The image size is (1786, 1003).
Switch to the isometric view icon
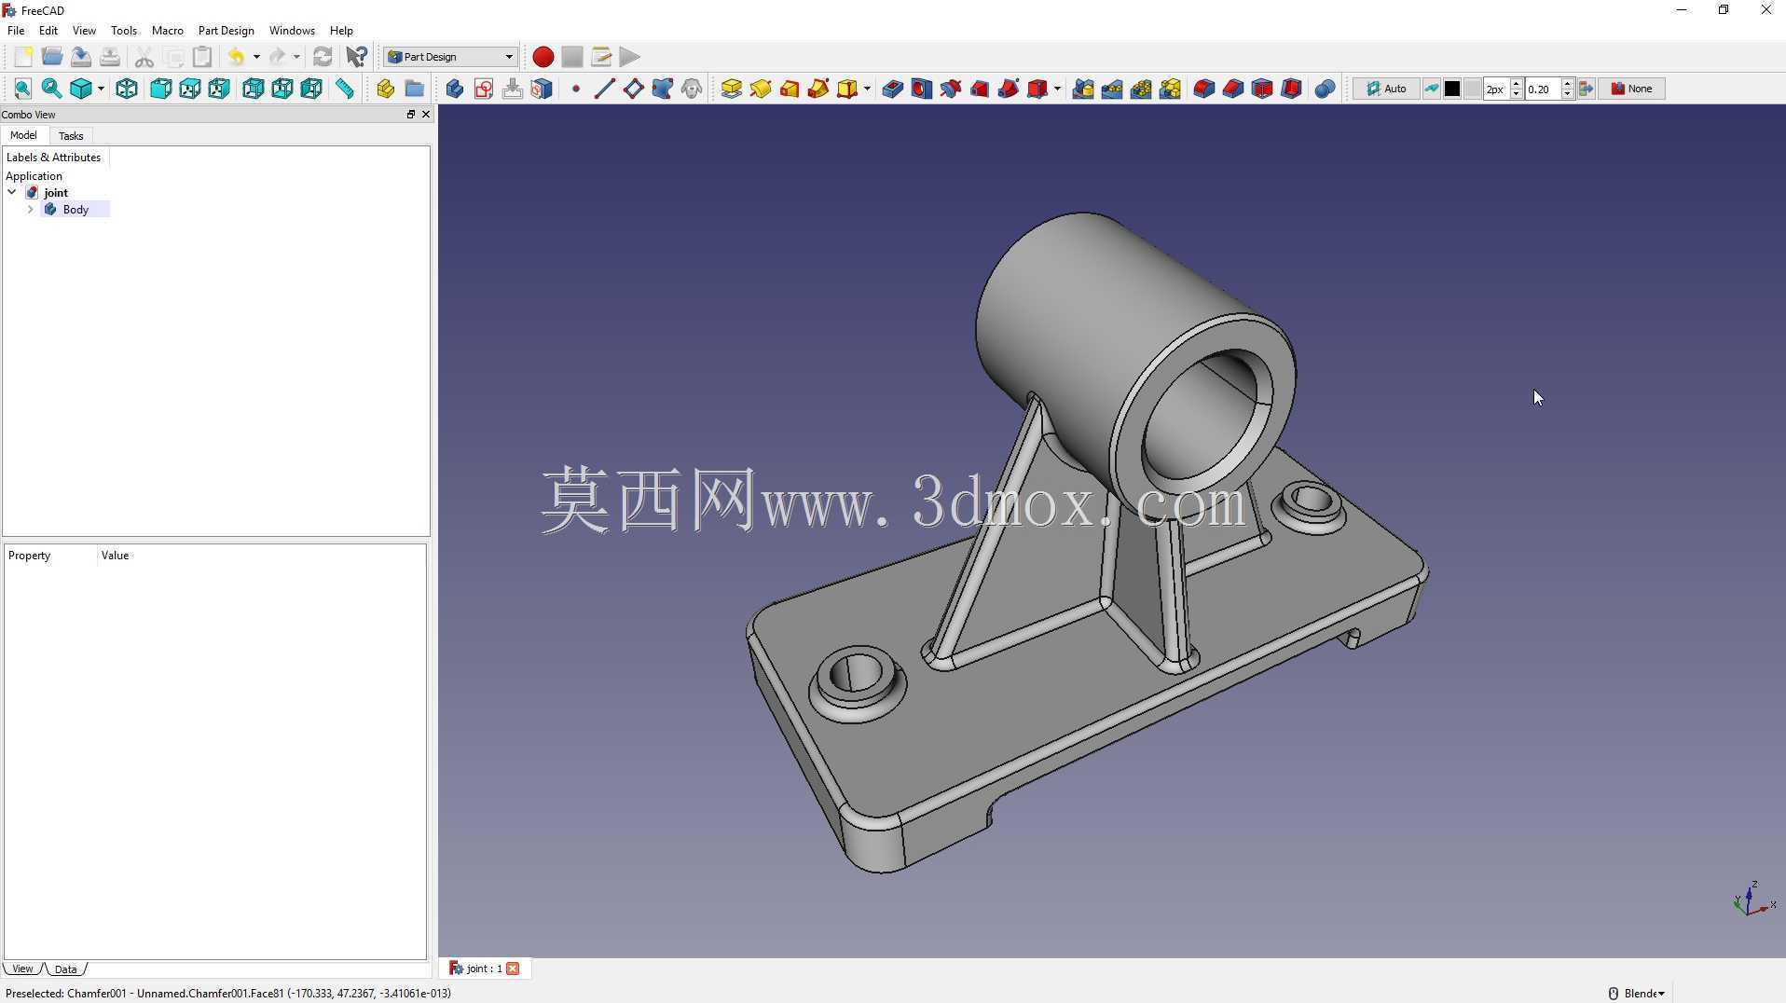click(x=127, y=89)
